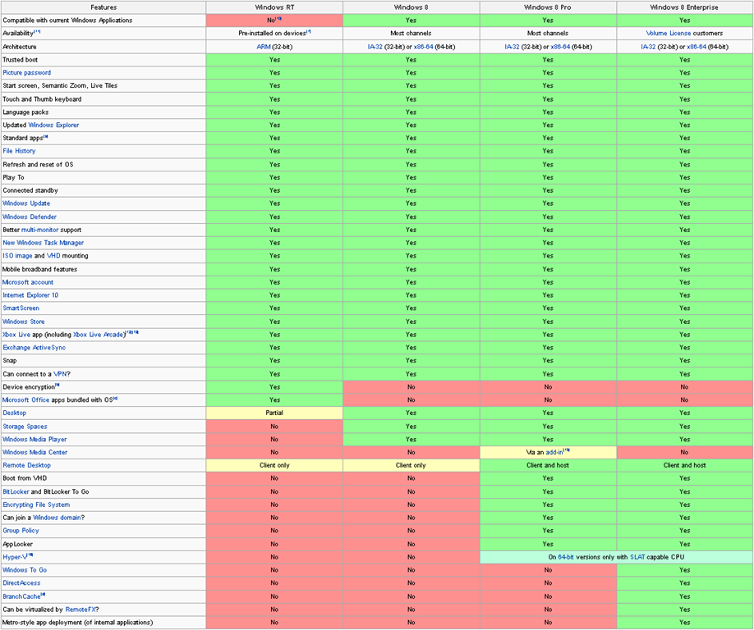This screenshot has width=754, height=630.
Task: Follow the DirectAccess link
Action: 21,582
